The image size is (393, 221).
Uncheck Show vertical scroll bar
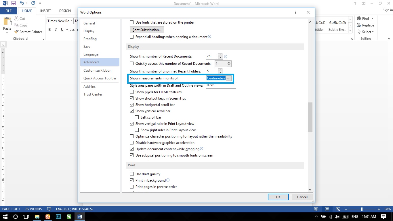(x=132, y=111)
